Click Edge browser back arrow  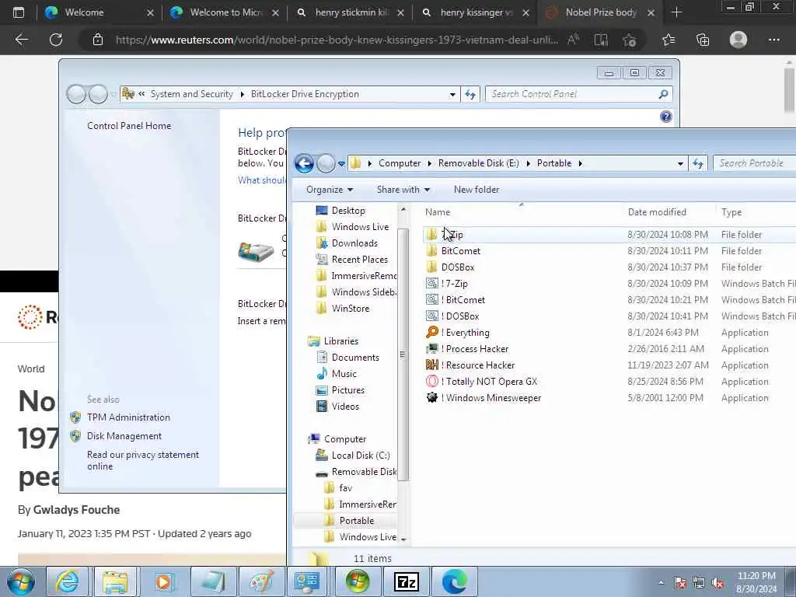[x=21, y=40]
